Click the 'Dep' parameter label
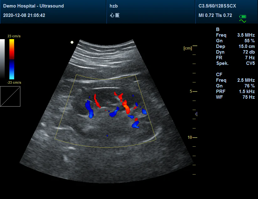Image resolution: width=258 pixels, height=199 pixels. tap(220, 46)
